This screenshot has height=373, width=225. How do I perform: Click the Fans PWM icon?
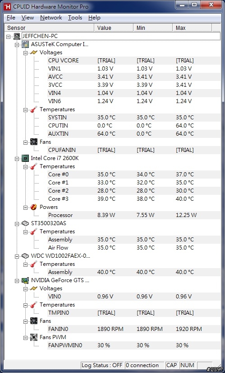[34, 337]
